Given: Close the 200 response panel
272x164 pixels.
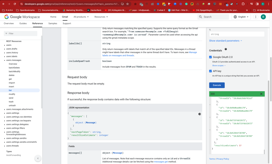Looking at the screenshot, I should pyautogui.click(x=261, y=94).
